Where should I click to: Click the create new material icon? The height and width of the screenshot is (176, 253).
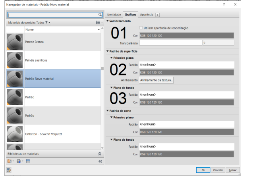(x=19, y=161)
